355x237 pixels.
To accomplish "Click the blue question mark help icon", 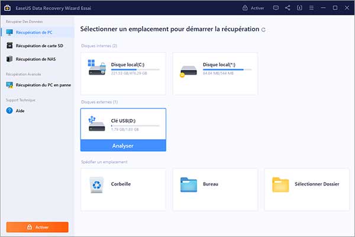I will coord(9,111).
